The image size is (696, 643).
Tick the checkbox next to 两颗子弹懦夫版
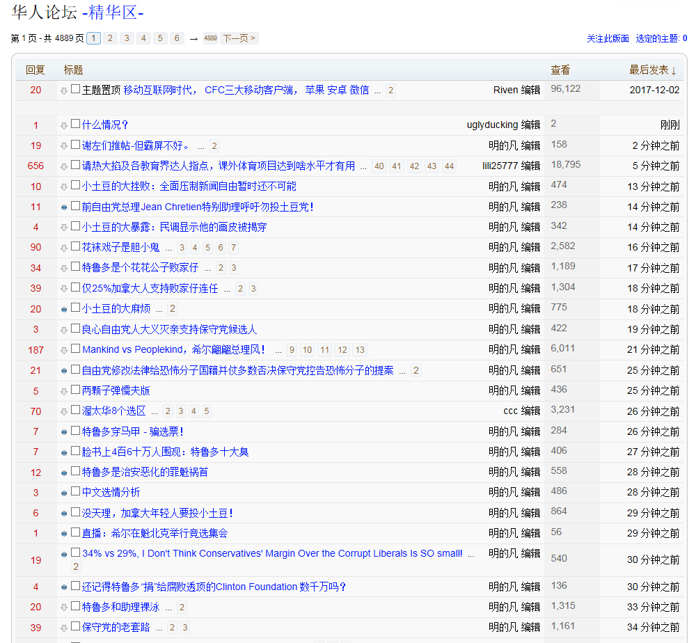[x=75, y=390]
